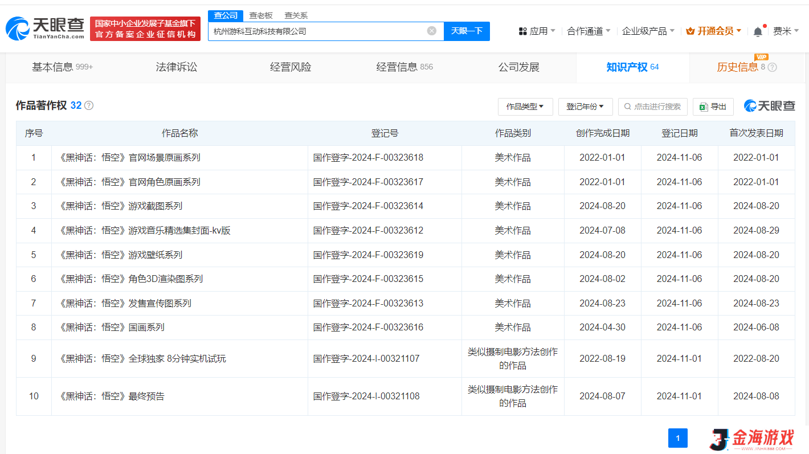This screenshot has width=809, height=454.
Task: Open the 公司发展 tab
Action: pyautogui.click(x=518, y=67)
